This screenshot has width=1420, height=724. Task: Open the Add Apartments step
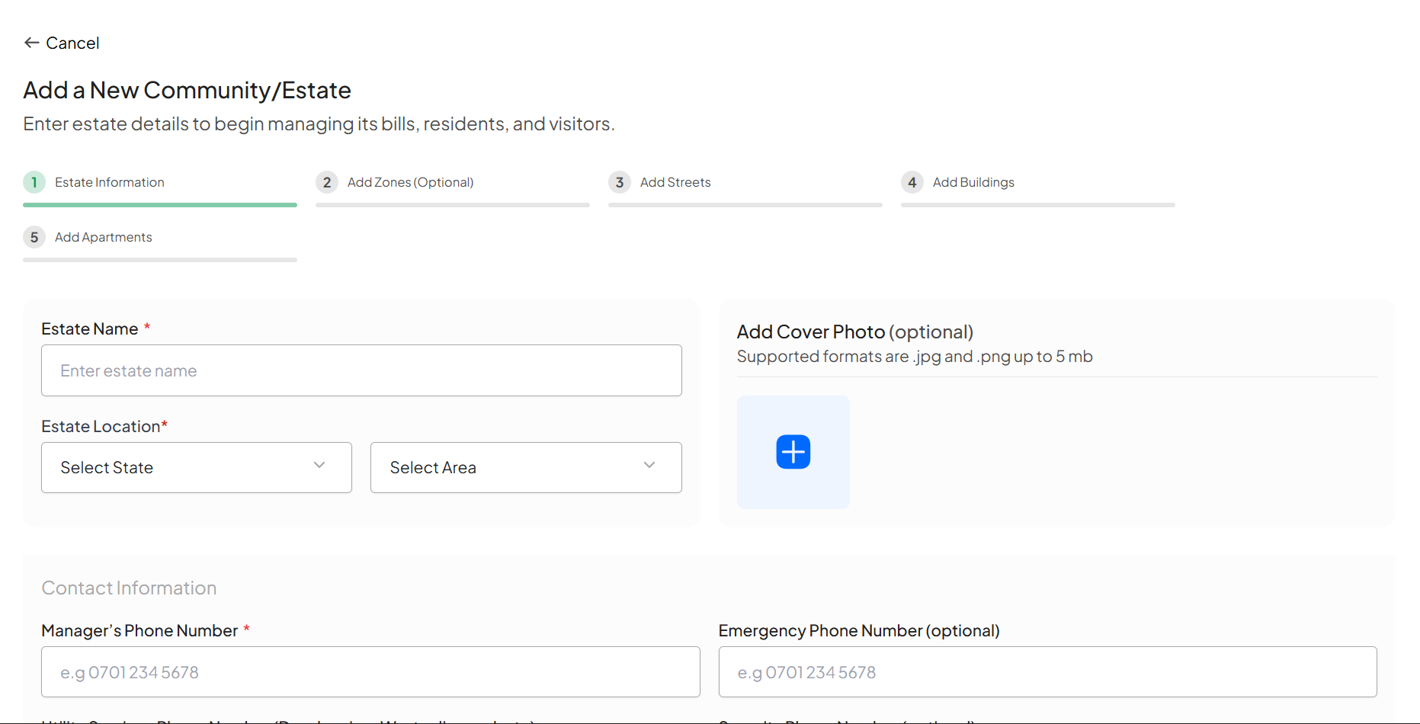click(103, 237)
